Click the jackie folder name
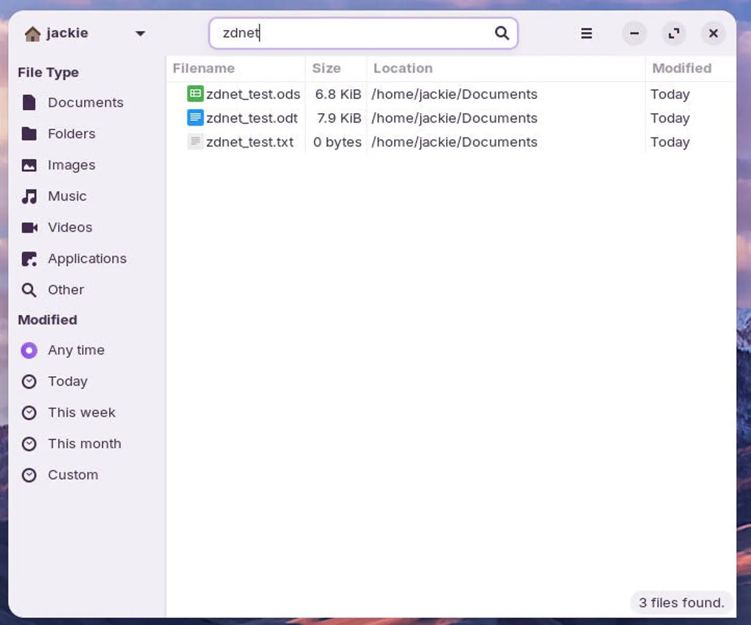This screenshot has height=625, width=751. point(67,33)
